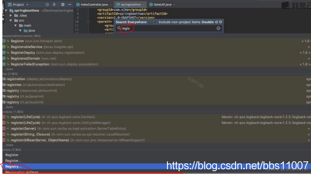Viewport: 311px width, 174px height.
Task: Toggle fold marker at parent tag line
Action: [88, 22]
